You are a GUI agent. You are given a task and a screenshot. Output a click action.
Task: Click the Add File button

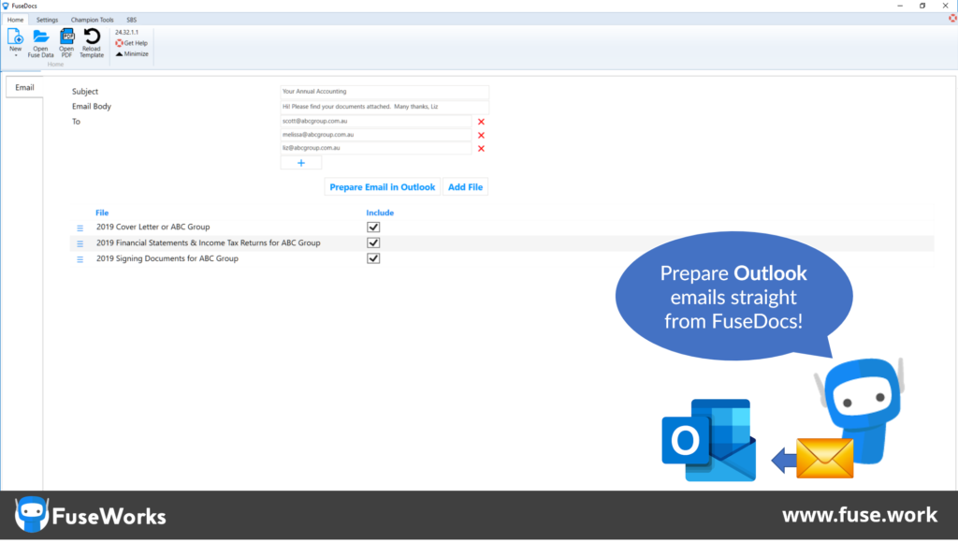point(466,187)
